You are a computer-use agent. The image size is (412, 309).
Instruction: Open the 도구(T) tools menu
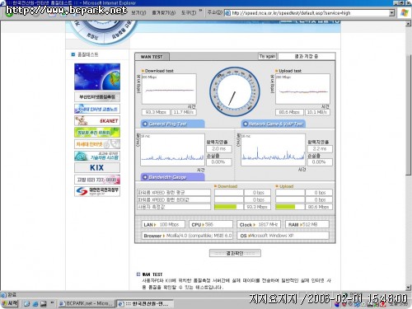coord(189,12)
